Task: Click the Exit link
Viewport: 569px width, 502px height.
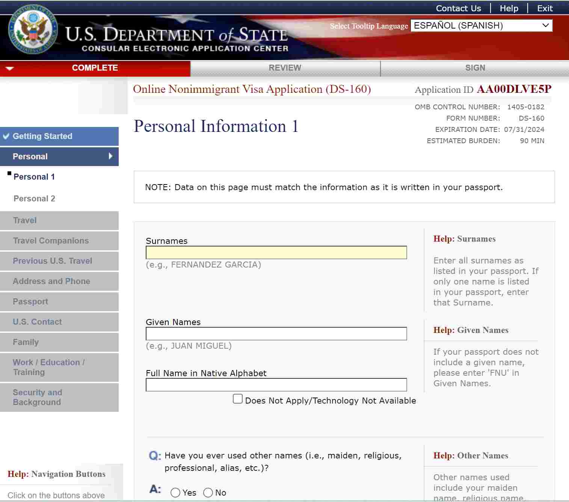Action: [545, 8]
